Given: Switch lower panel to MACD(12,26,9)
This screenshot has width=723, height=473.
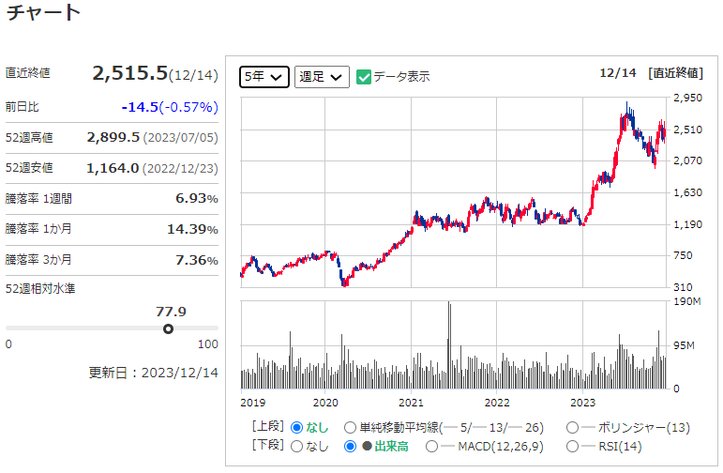Looking at the screenshot, I should coord(432,446).
